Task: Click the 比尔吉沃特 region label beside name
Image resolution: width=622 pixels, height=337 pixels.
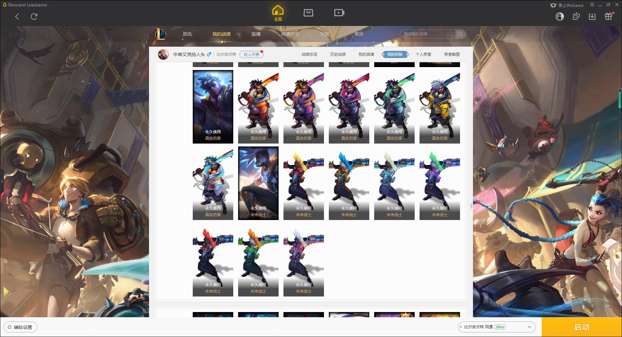Action: click(x=226, y=54)
